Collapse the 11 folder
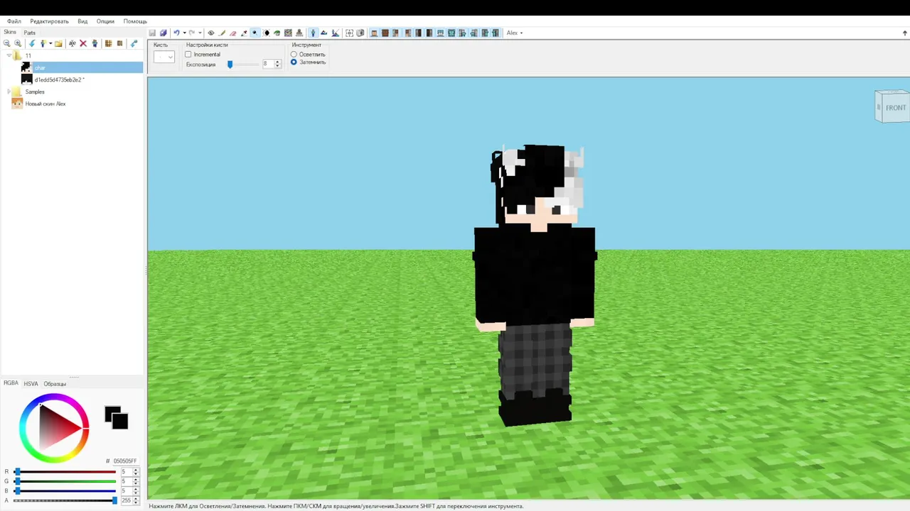The width and height of the screenshot is (910, 511). click(9, 55)
